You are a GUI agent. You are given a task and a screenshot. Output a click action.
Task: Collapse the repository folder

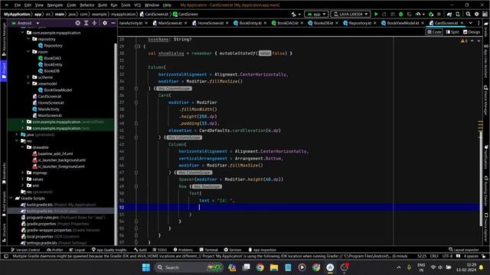[28, 39]
